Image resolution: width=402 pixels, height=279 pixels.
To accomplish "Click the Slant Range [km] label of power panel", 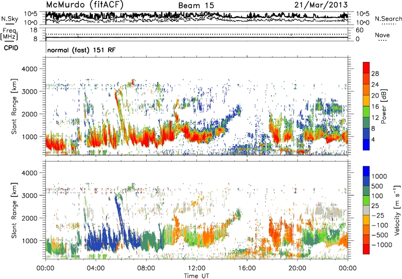I will click(14, 106).
